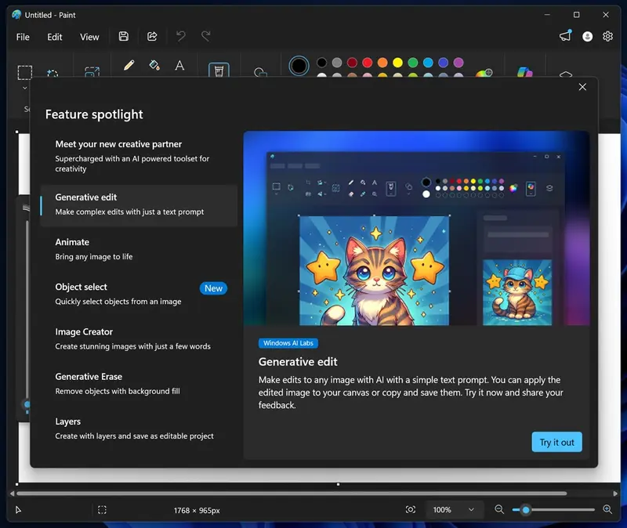Pick the red color swatch
627x528 pixels.
[x=366, y=61]
